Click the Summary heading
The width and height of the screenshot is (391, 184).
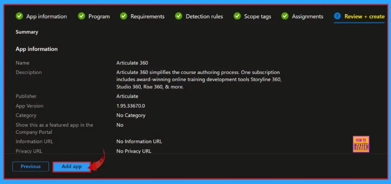[27, 32]
